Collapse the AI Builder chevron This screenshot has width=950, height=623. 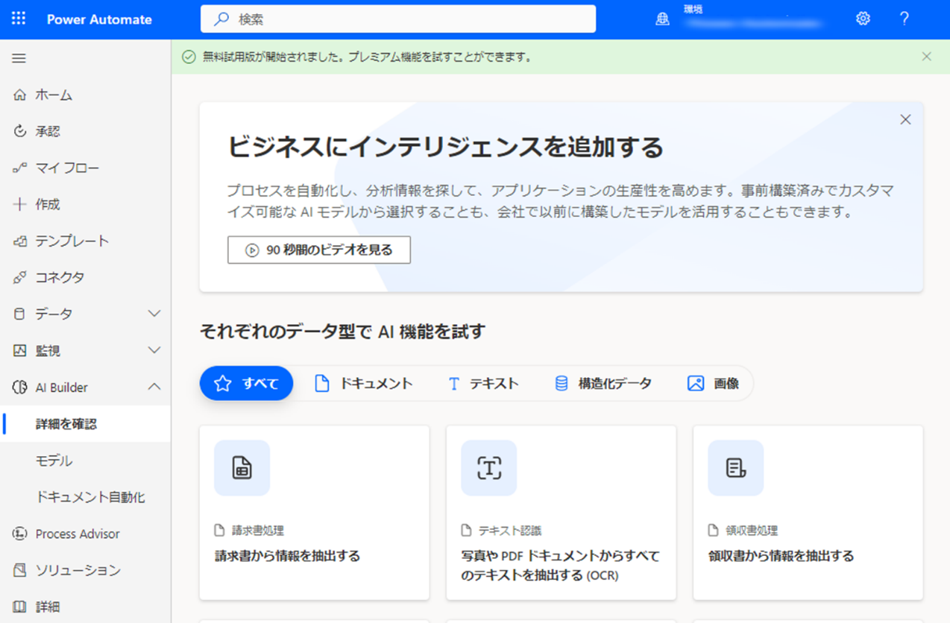click(154, 387)
